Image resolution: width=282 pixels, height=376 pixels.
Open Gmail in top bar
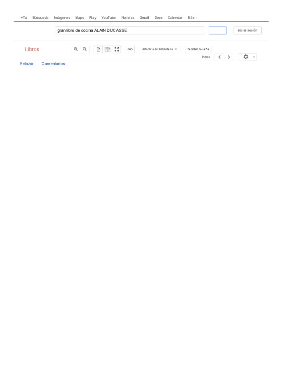[x=144, y=18]
